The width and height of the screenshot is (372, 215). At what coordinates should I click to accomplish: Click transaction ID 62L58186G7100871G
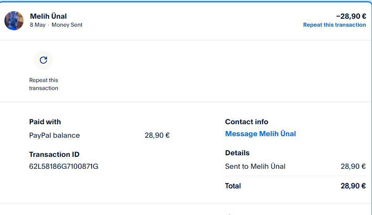click(x=64, y=166)
